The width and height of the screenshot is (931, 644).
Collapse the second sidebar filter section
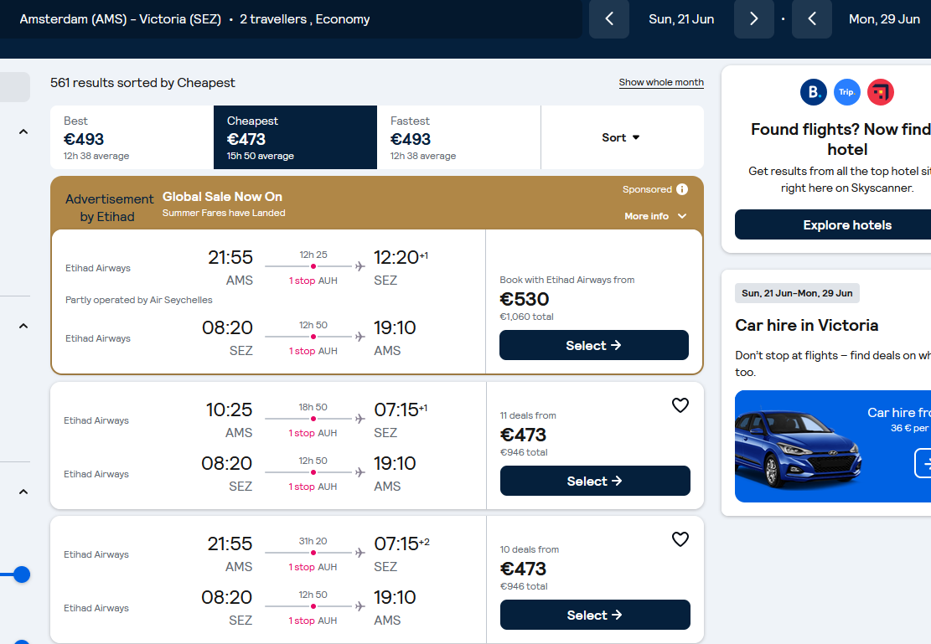(23, 326)
